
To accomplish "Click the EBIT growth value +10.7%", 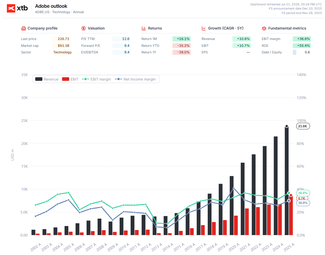I will 242,46.
